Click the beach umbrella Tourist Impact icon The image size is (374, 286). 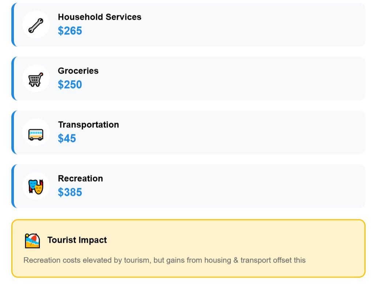click(32, 241)
